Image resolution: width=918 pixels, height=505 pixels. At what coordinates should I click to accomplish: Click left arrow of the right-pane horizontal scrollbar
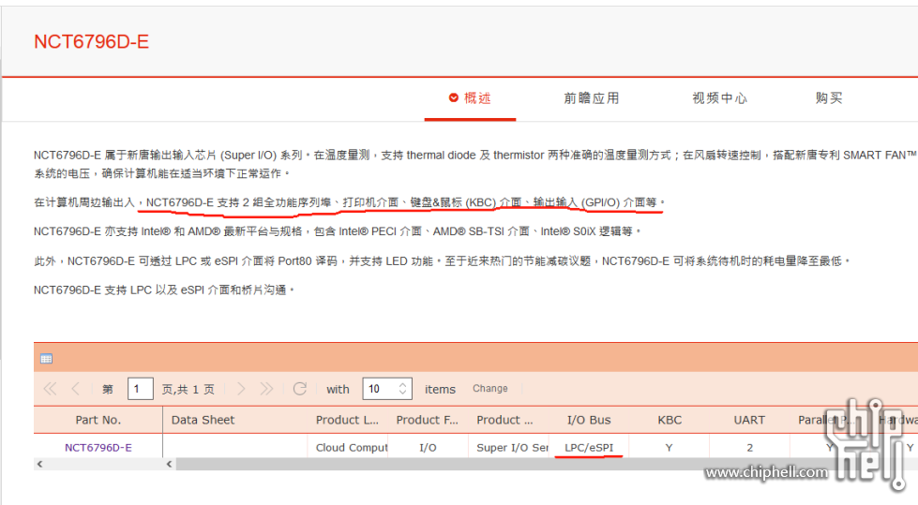click(x=169, y=464)
